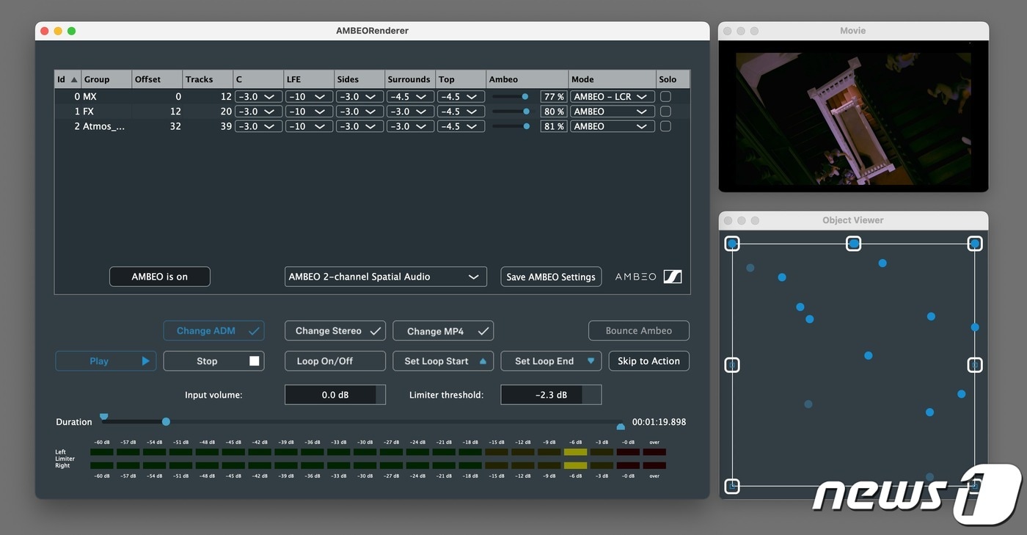Enable Solo for the MX group

coord(665,96)
